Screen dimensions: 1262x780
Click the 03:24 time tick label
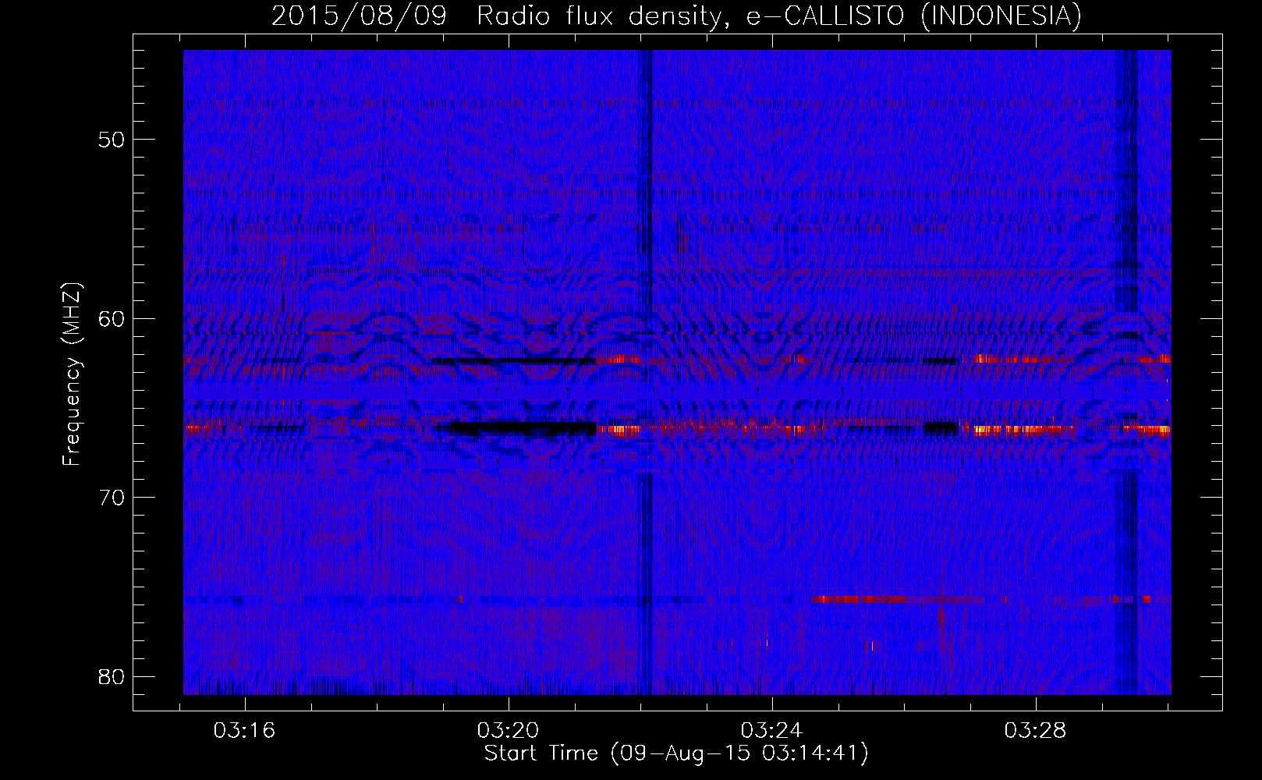tap(771, 731)
